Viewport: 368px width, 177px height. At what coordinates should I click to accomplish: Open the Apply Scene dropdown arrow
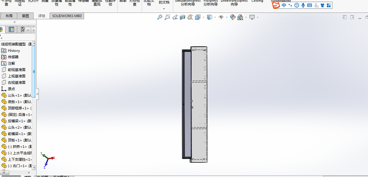coord(246,17)
